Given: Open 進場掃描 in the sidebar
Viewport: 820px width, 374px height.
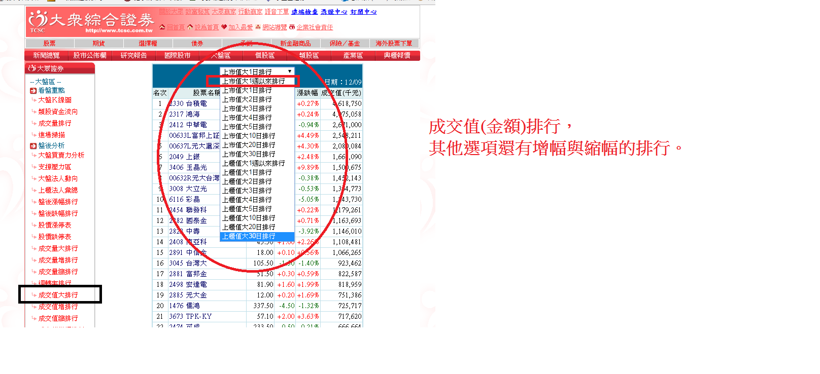Looking at the screenshot, I should (x=52, y=135).
